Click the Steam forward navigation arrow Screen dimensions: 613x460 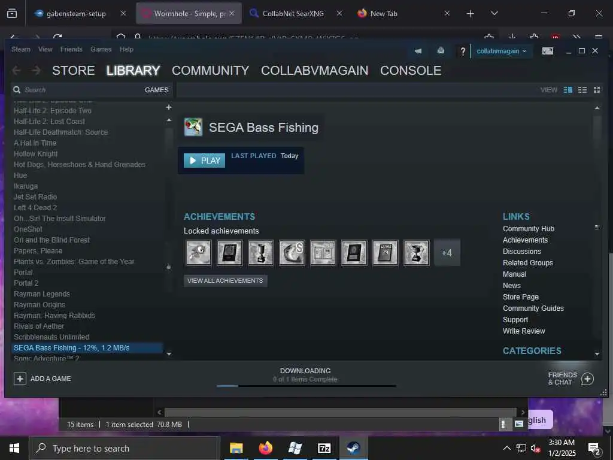(36, 71)
